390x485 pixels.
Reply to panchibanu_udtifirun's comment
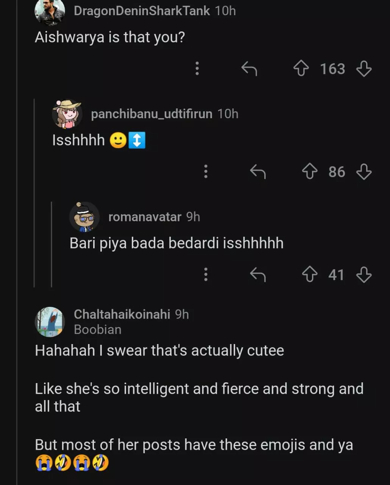pyautogui.click(x=258, y=172)
